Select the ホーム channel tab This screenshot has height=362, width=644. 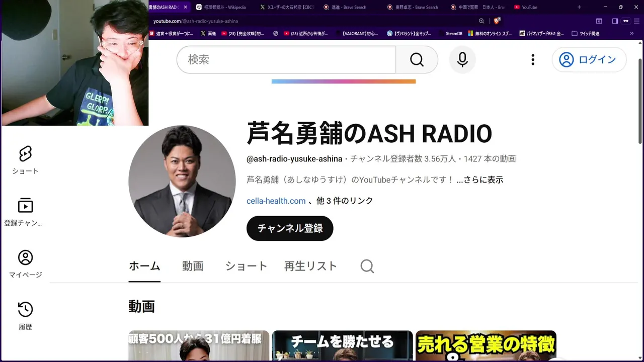coord(144,266)
